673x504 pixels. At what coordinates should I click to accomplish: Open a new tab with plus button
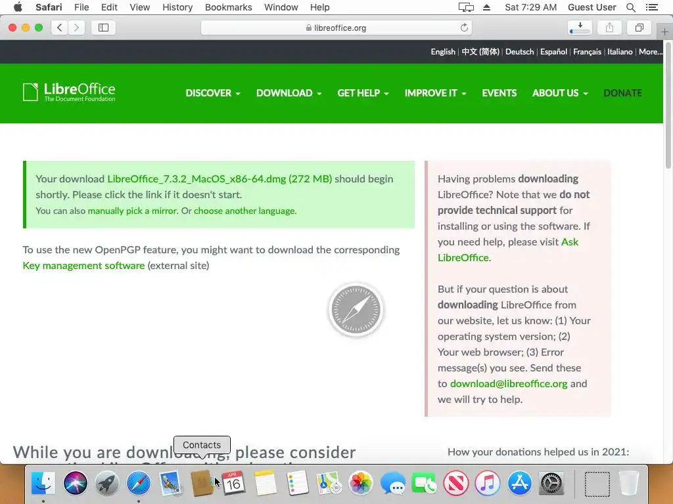click(x=664, y=31)
